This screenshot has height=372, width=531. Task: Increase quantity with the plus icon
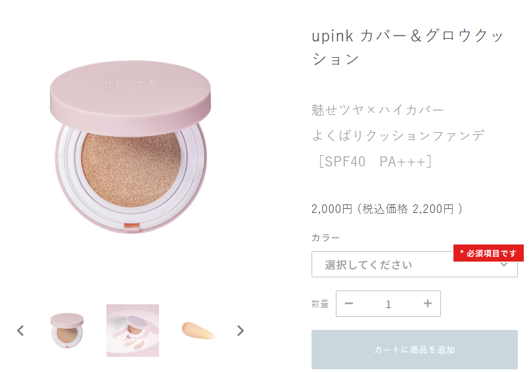coord(428,304)
